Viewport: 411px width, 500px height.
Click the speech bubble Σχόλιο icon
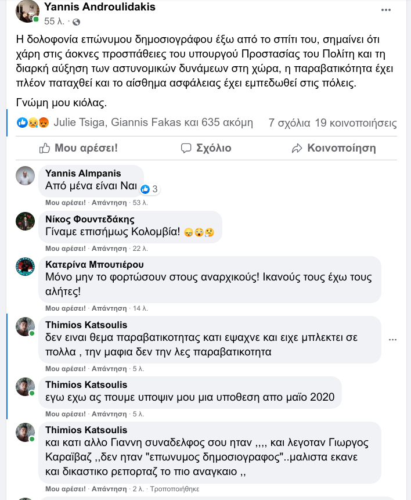[x=186, y=148]
